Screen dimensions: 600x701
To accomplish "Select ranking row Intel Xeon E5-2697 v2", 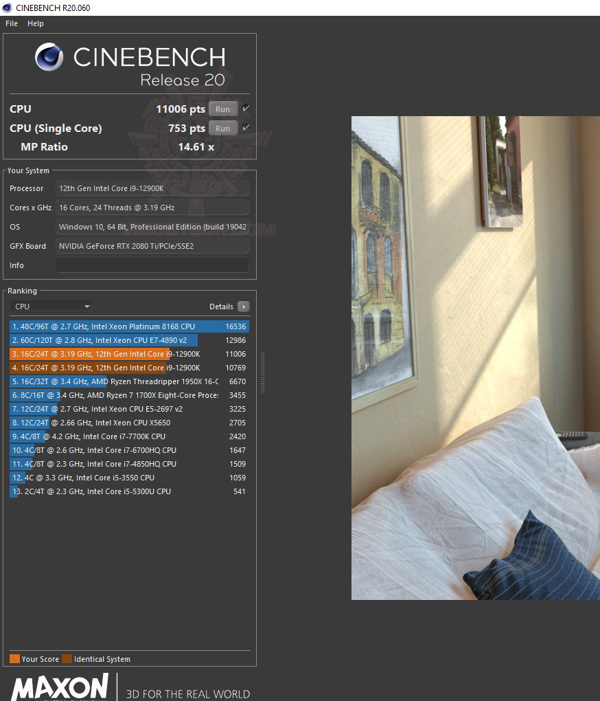I will click(x=130, y=409).
